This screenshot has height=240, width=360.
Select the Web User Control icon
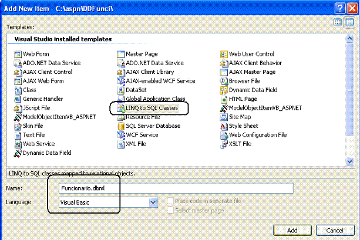point(224,54)
